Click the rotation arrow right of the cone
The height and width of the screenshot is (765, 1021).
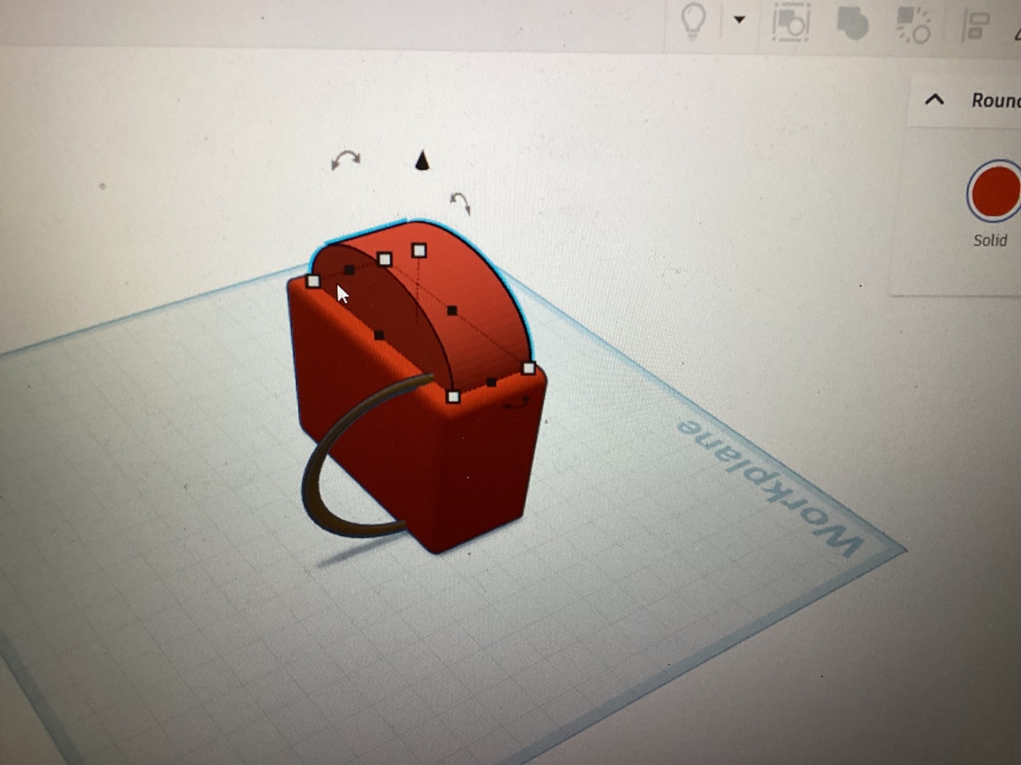[x=461, y=203]
